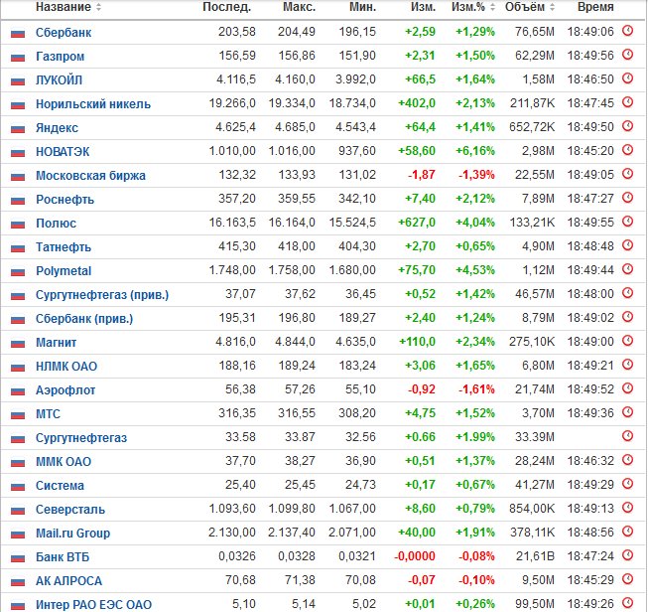Open the Московская биржа stock link
The height and width of the screenshot is (612, 648).
(x=90, y=176)
